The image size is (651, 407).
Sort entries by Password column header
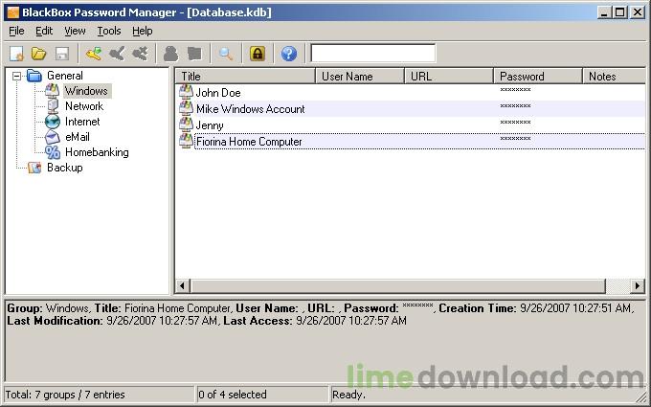point(538,77)
